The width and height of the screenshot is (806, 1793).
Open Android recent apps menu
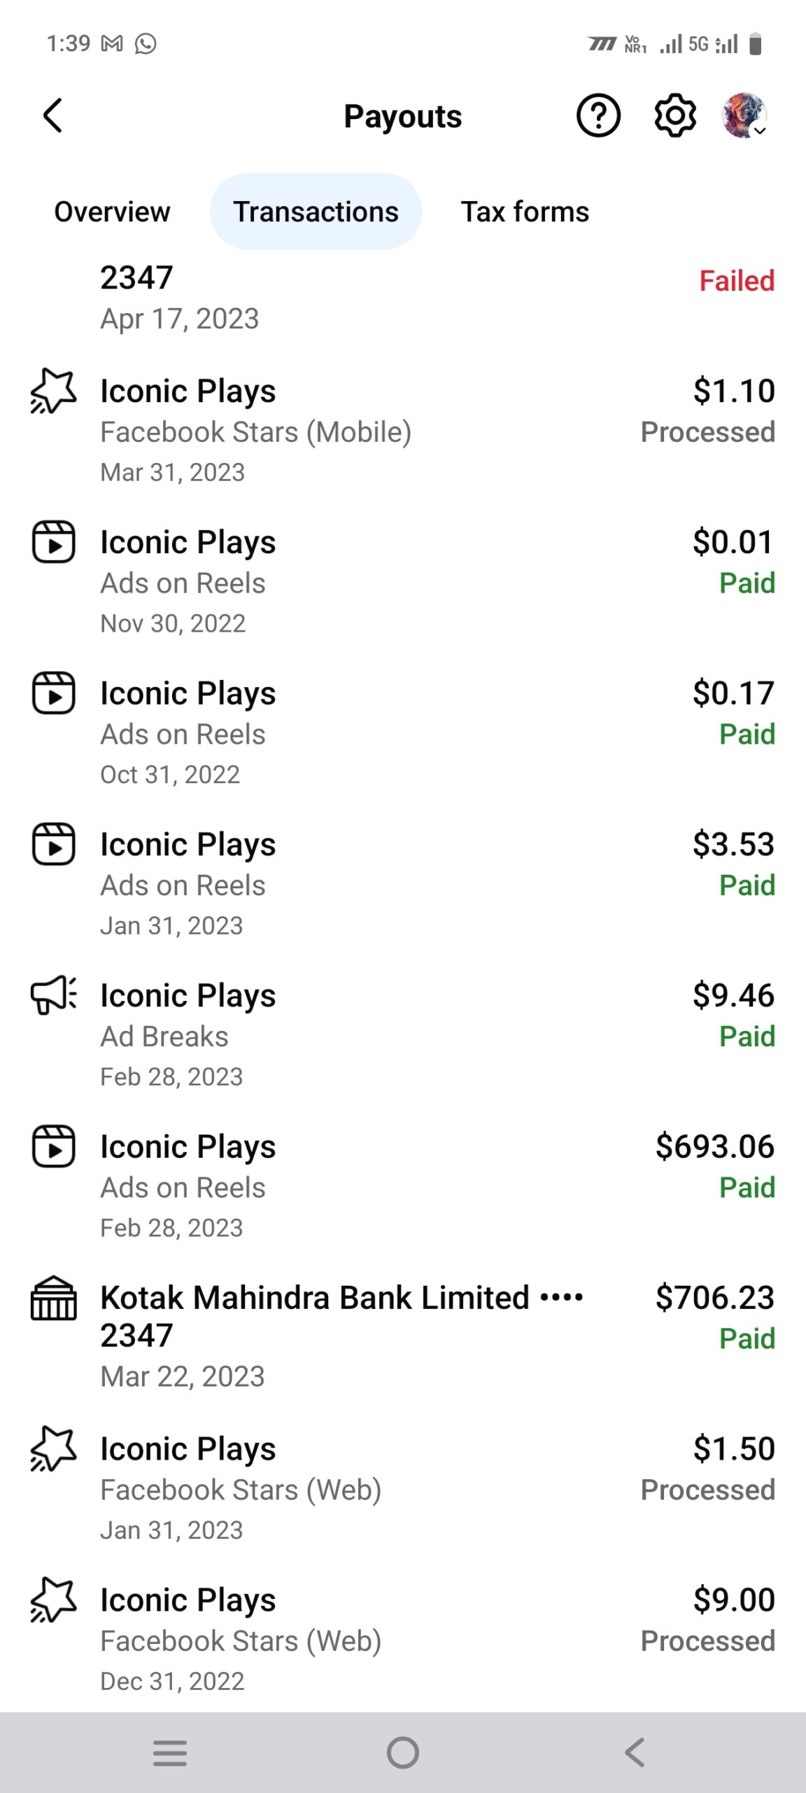[170, 1753]
